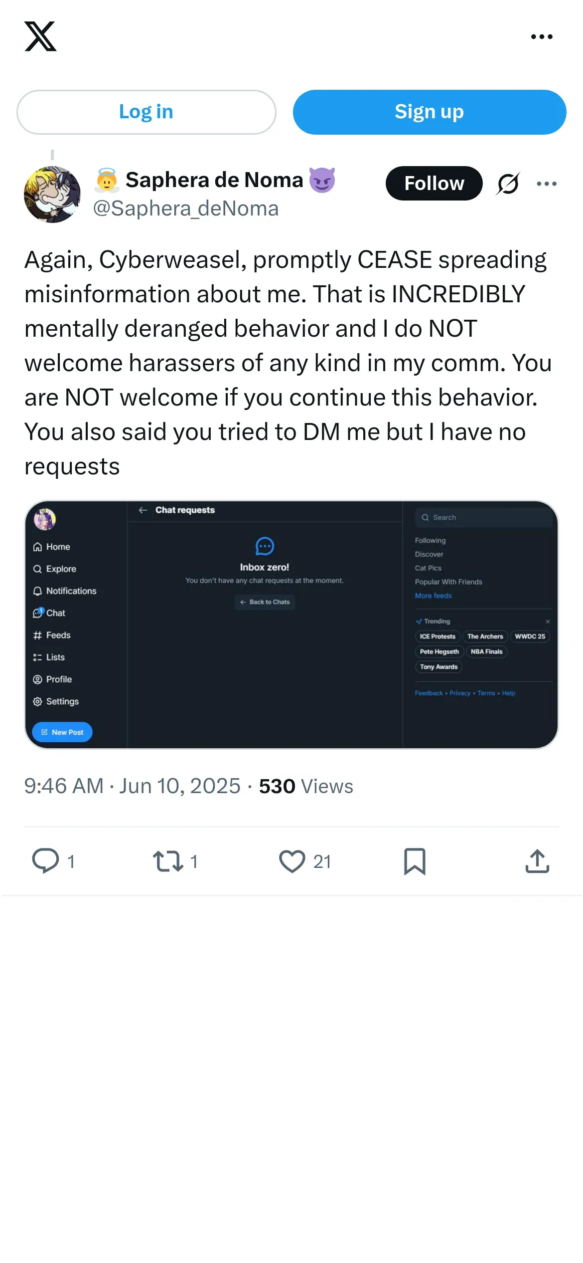
Task: Click the reply speech bubble icon
Action: tap(45, 861)
